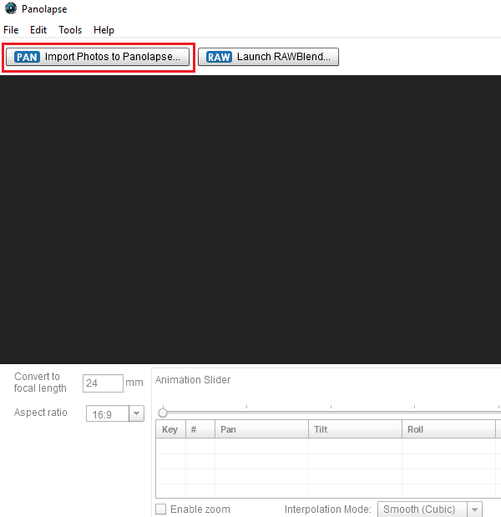
Task: Open the Help menu
Action: tap(104, 30)
